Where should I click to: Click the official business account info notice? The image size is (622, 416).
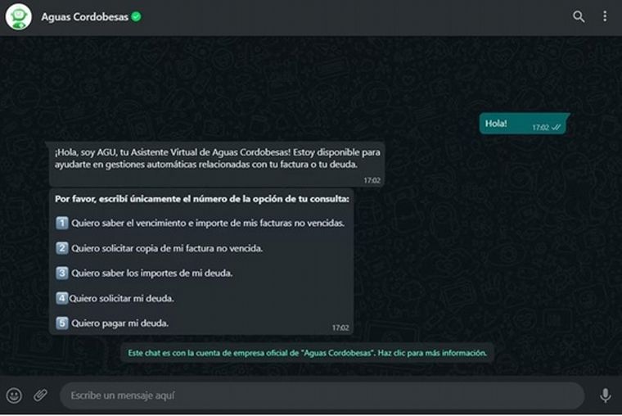(308, 353)
